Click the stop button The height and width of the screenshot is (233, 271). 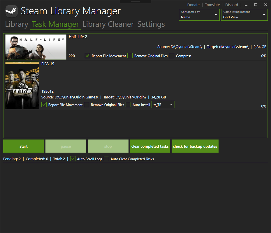coord(108,146)
